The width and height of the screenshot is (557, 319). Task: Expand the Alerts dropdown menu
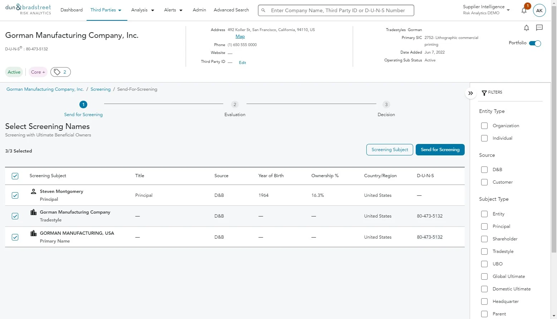tap(173, 10)
